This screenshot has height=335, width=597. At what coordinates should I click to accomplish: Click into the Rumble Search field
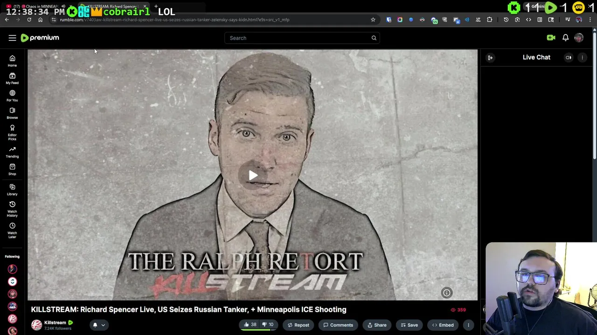[302, 38]
